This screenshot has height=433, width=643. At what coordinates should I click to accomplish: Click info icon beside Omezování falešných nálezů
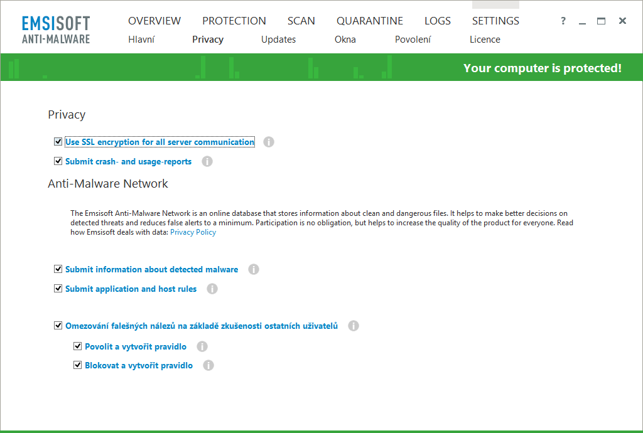(354, 326)
